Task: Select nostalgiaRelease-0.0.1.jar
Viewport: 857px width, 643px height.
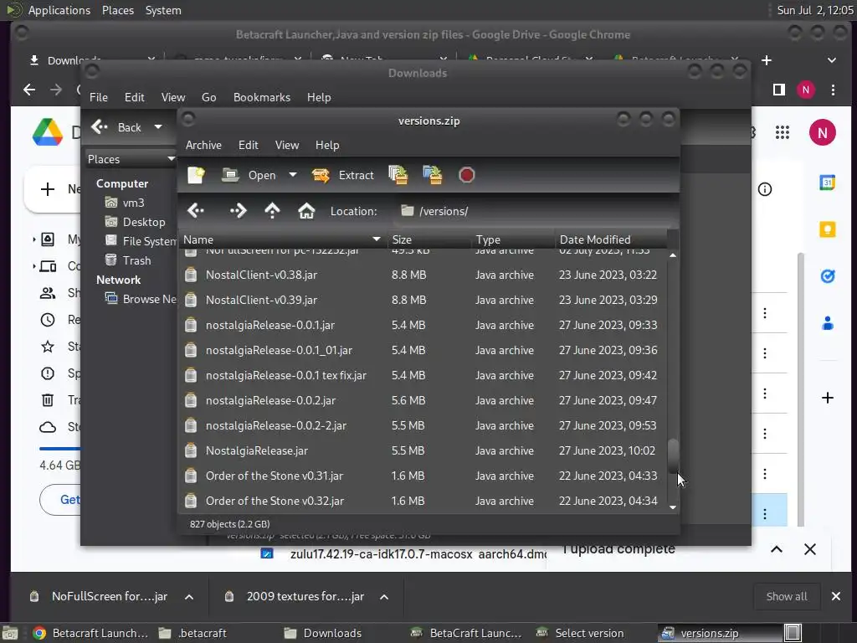Action: click(423, 325)
